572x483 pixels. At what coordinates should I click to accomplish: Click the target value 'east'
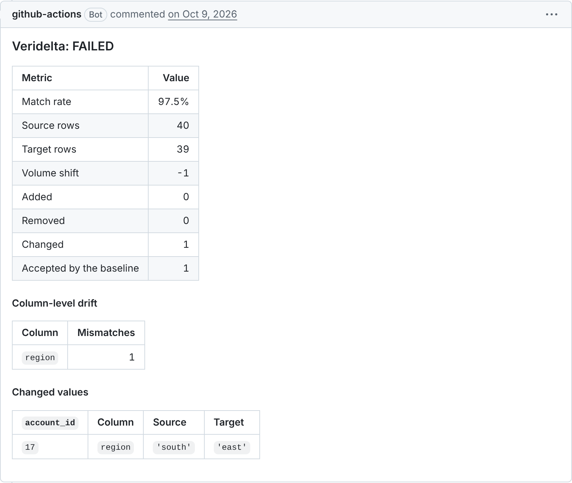(232, 447)
